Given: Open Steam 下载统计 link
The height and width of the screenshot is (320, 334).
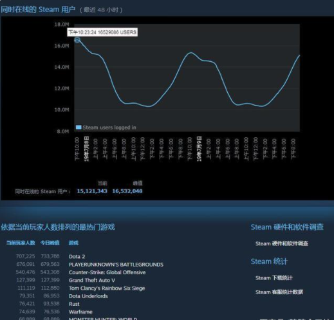Looking at the screenshot, I should coord(274,278).
